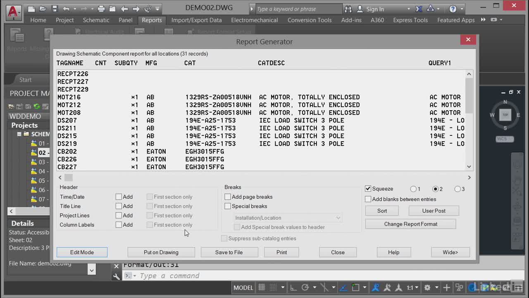Click the binoculars search icon
Viewport: 529px width, 298px height.
coord(348,9)
